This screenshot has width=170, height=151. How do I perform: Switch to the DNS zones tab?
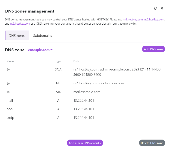pyautogui.click(x=17, y=36)
